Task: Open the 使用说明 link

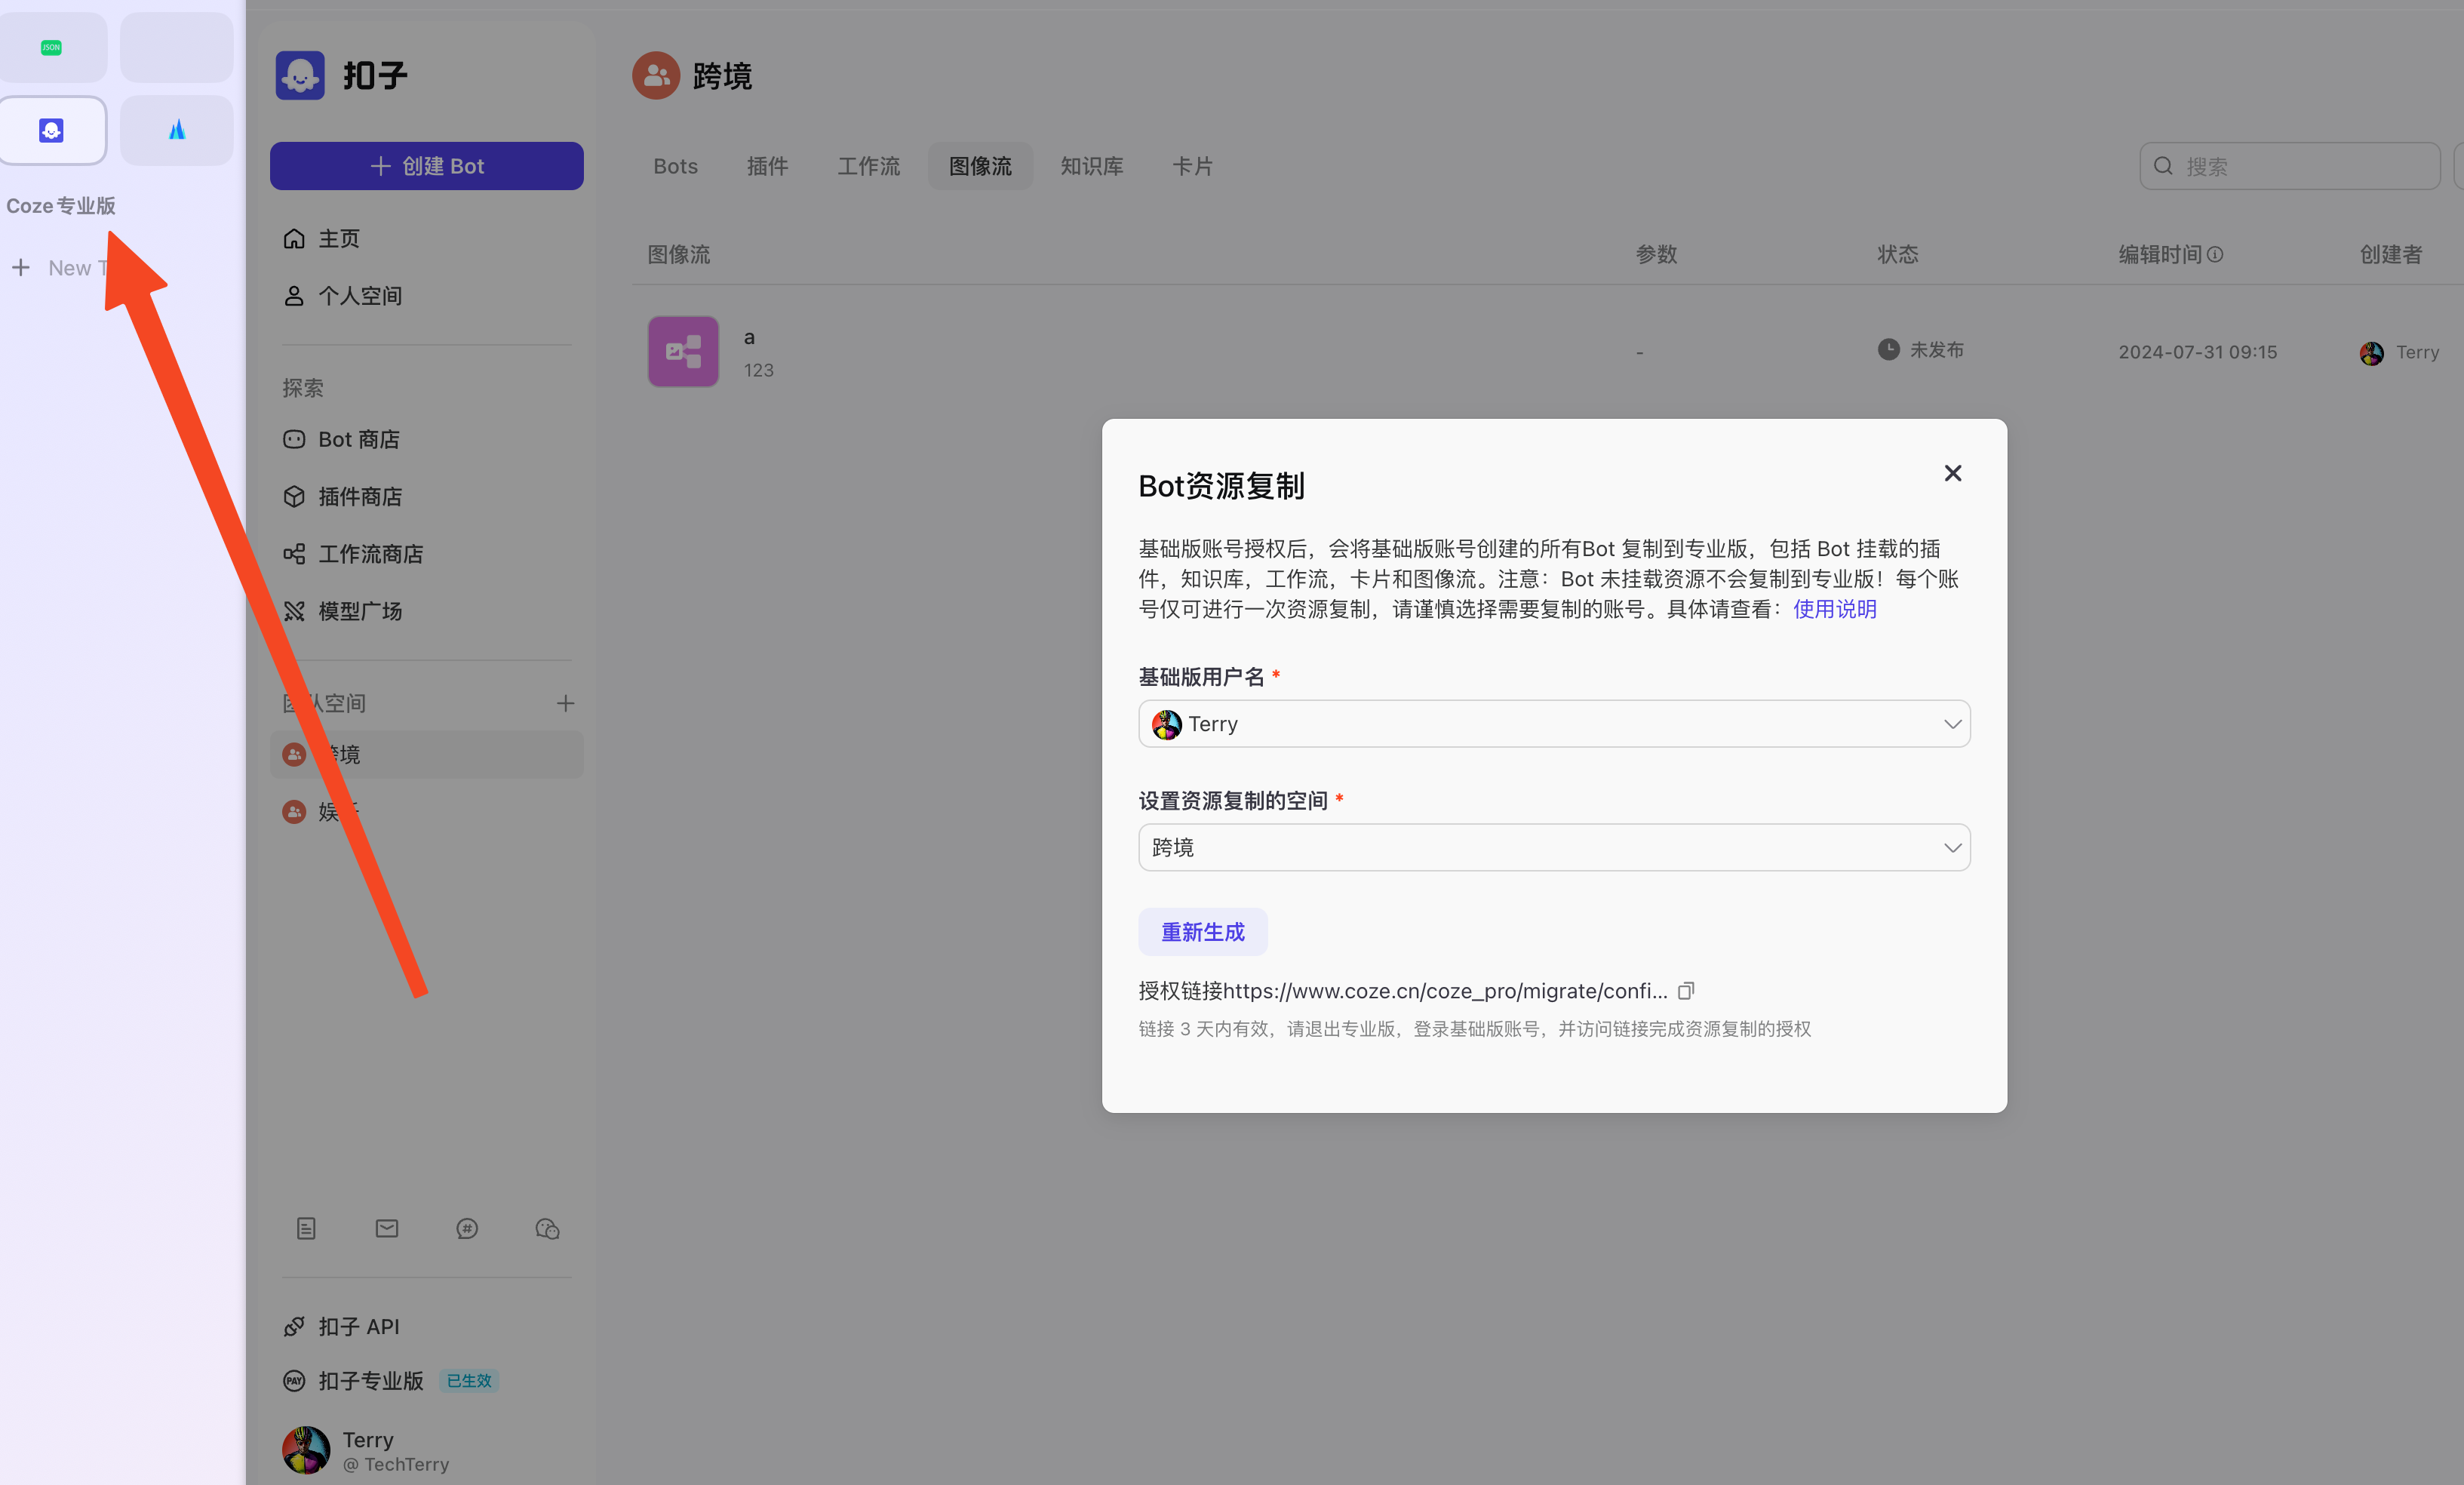Action: (x=1835, y=609)
